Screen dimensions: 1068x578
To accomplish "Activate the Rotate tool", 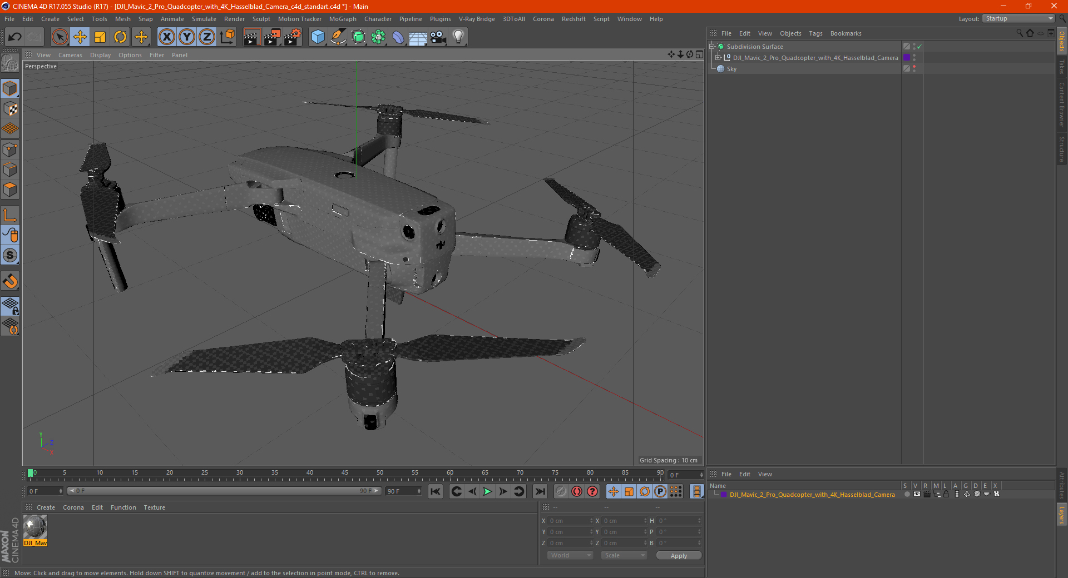I will (120, 37).
